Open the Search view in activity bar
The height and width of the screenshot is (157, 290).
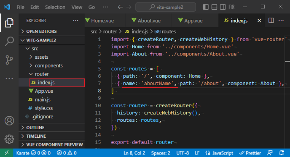click(9, 41)
